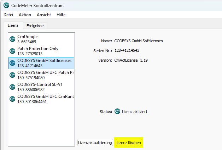
Task: Click the CmDongle license icon
Action: [x=12, y=39]
